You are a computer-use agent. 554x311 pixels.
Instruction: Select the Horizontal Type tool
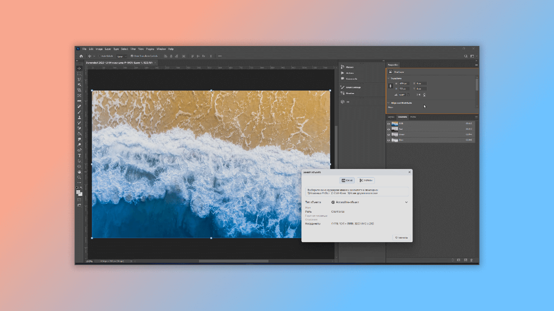[x=79, y=156]
